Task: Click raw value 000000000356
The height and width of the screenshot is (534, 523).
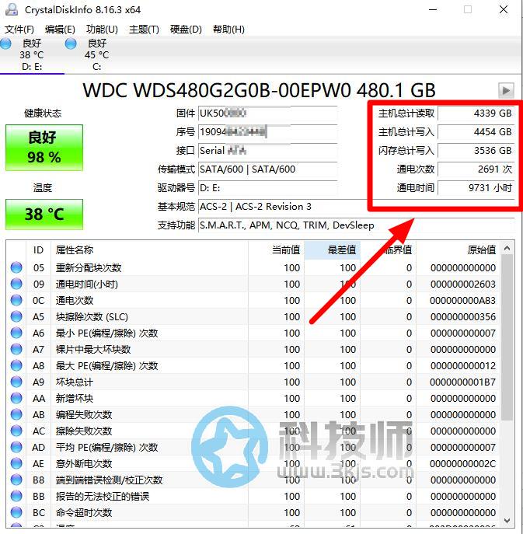Action: (462, 316)
